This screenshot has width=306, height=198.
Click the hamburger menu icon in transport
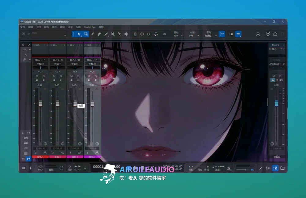coord(24,168)
